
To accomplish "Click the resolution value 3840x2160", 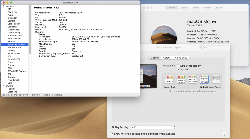I will (96, 37).
